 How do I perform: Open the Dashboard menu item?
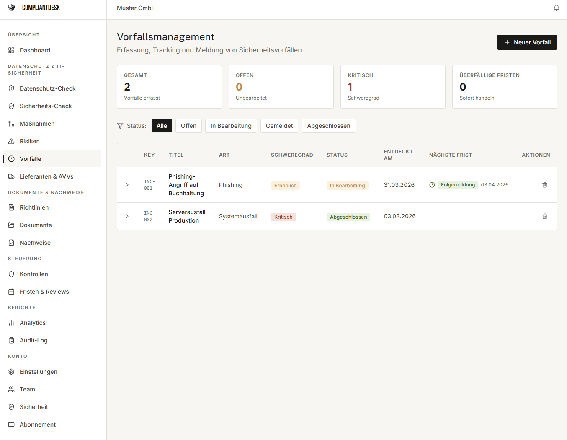(35, 50)
